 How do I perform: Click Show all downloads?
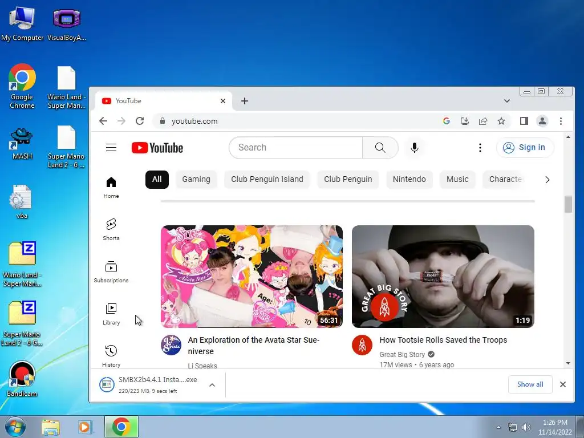click(530, 384)
